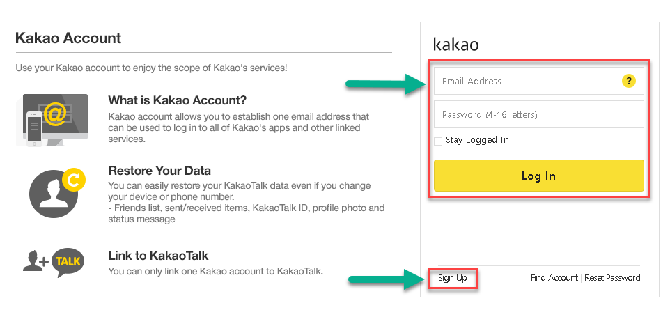Click the Restore Your Data profile icon
Screen dimensions: 670x310
click(57, 194)
